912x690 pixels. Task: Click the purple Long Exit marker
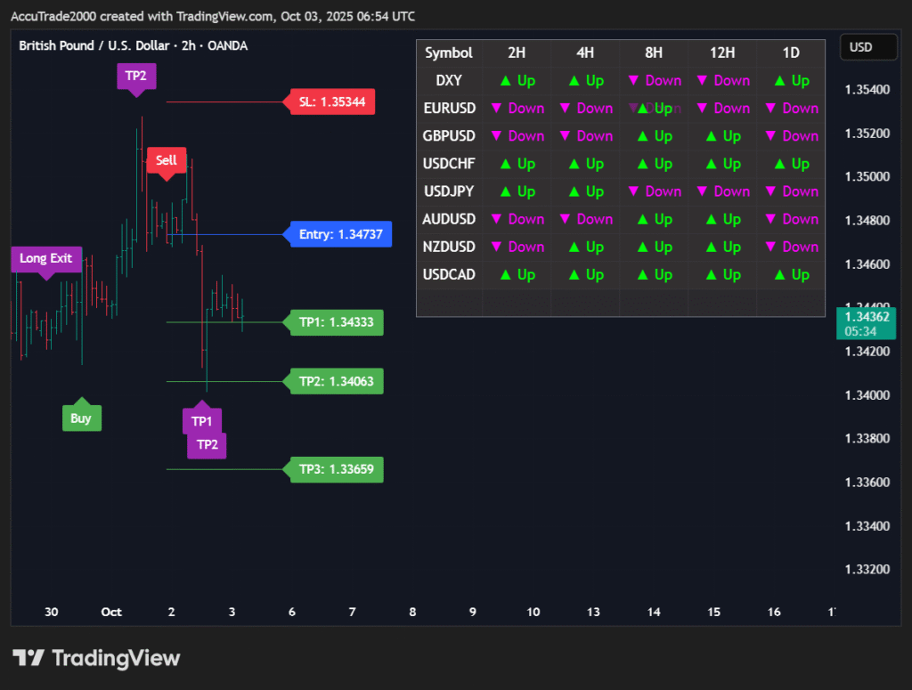tap(46, 259)
